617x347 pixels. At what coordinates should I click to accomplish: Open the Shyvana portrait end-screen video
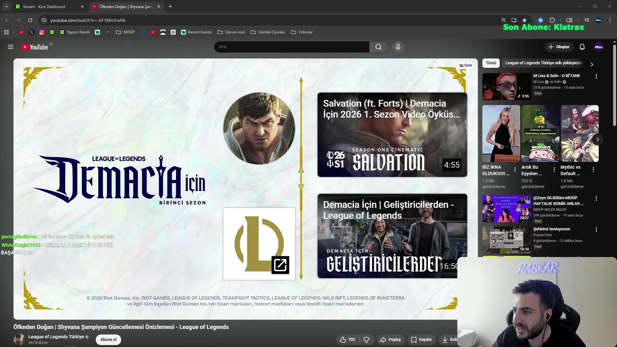[x=259, y=129]
